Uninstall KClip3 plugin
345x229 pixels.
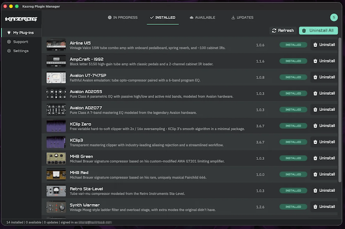(x=324, y=142)
